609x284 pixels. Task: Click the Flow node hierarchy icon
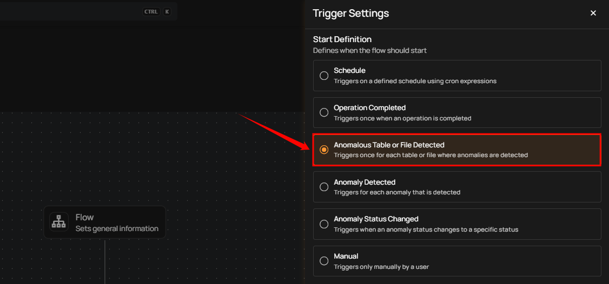(59, 222)
